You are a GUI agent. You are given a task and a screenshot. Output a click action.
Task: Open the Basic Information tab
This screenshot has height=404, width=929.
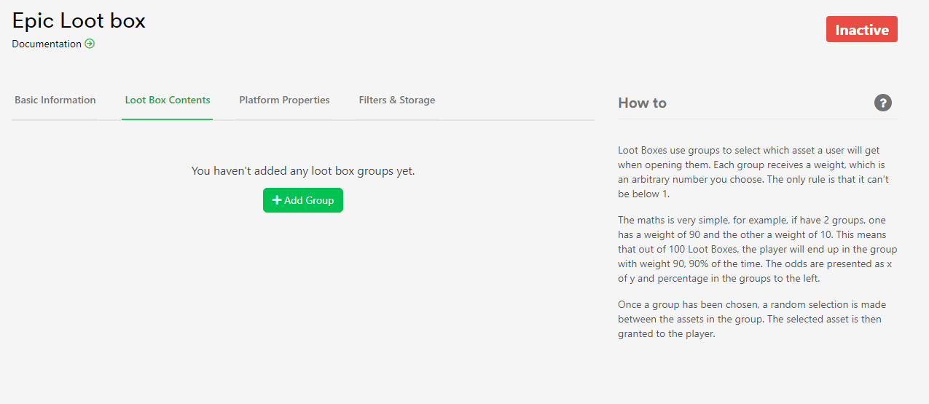[55, 100]
